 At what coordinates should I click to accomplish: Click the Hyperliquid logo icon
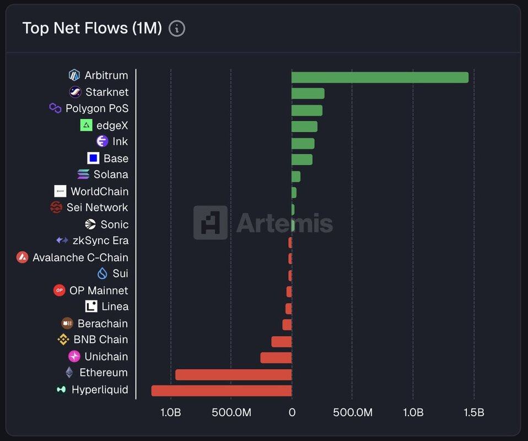[x=62, y=390]
